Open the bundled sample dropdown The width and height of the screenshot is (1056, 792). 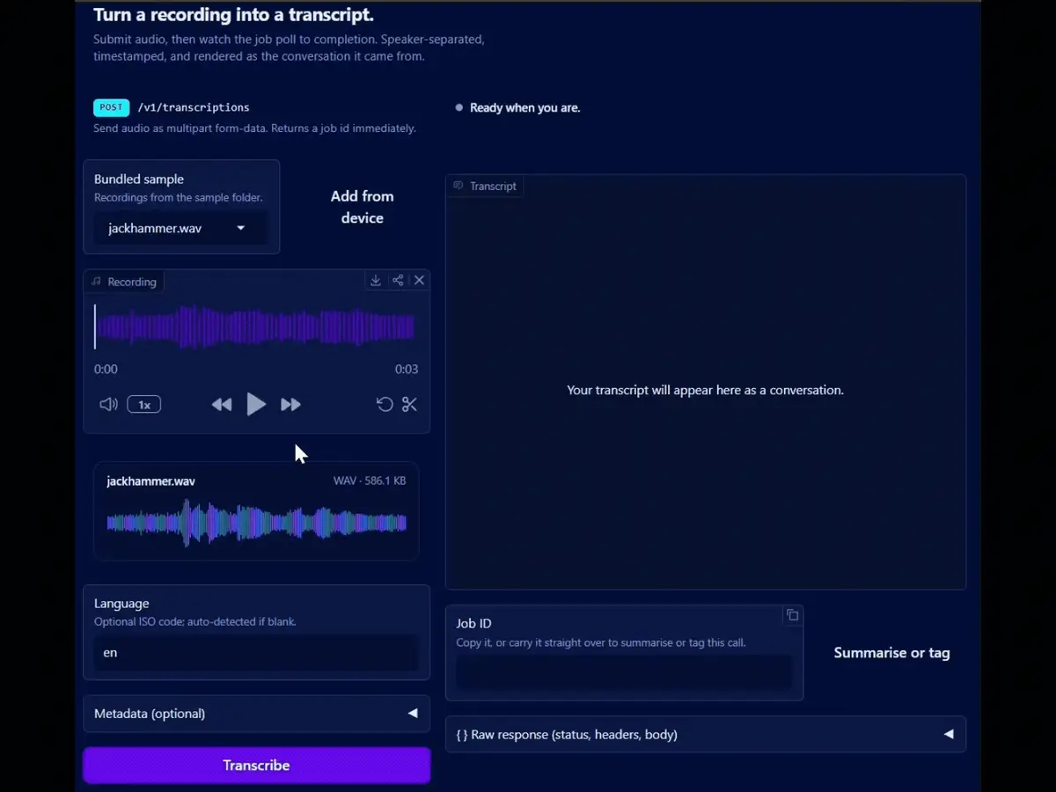(180, 229)
